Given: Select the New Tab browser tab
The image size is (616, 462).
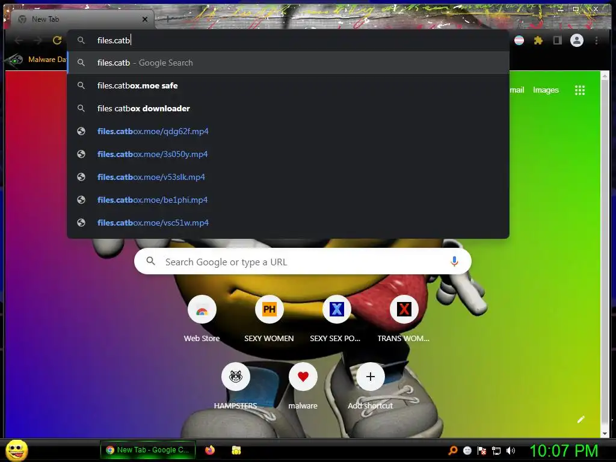Looking at the screenshot, I should (82, 19).
